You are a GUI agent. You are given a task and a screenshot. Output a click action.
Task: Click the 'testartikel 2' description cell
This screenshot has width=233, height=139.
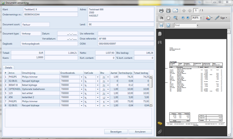click(40, 97)
